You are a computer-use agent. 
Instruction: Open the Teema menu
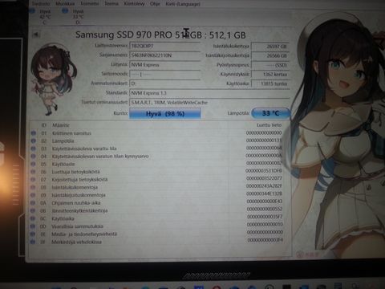coord(111,4)
